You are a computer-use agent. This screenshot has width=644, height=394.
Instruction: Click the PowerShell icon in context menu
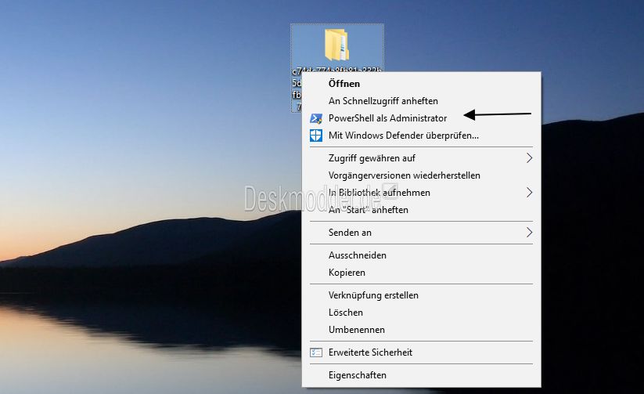[x=316, y=118]
